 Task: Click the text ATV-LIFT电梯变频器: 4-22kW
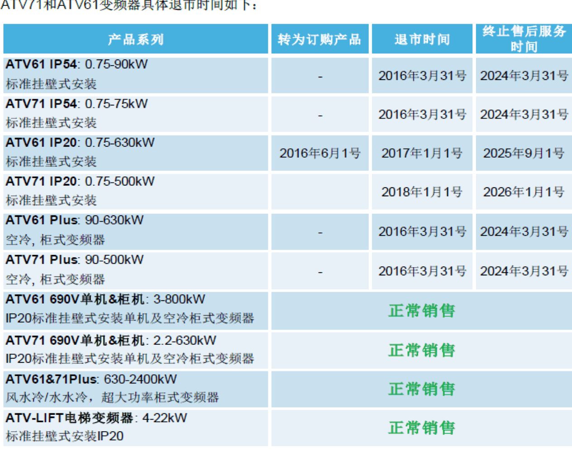96,418
